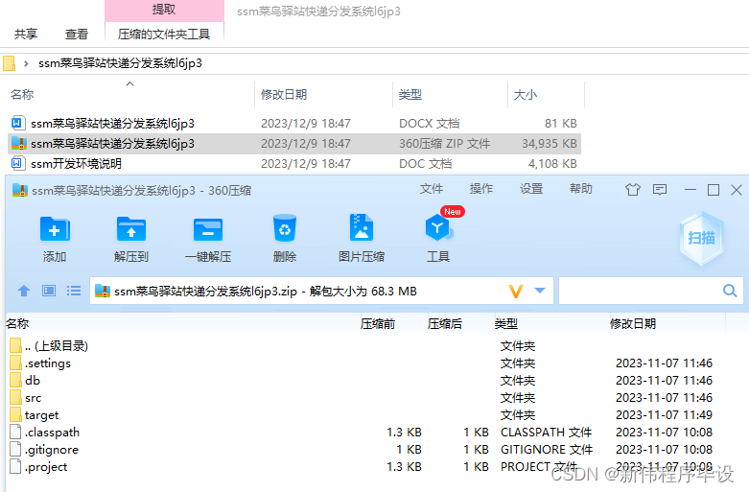Click the .gitignore file icon
749x492 pixels.
tap(15, 449)
